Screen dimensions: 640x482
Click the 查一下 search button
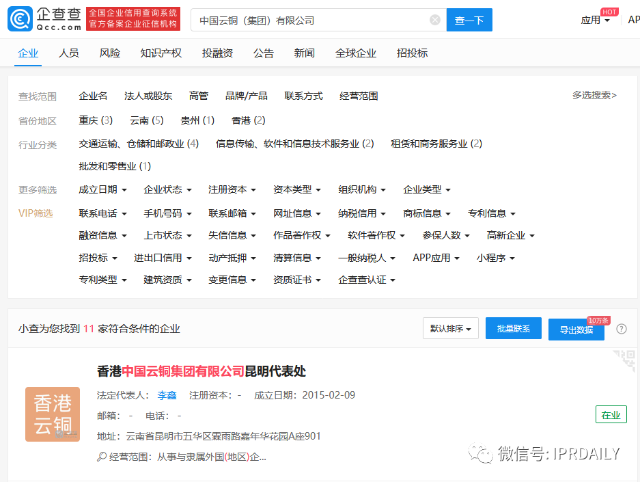click(x=469, y=20)
